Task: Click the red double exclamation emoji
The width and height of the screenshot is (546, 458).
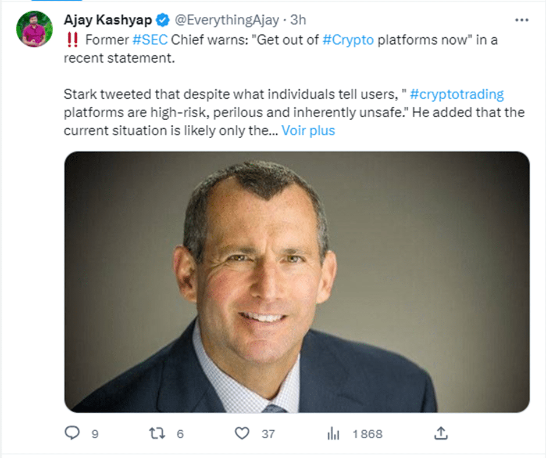Action: [72, 41]
